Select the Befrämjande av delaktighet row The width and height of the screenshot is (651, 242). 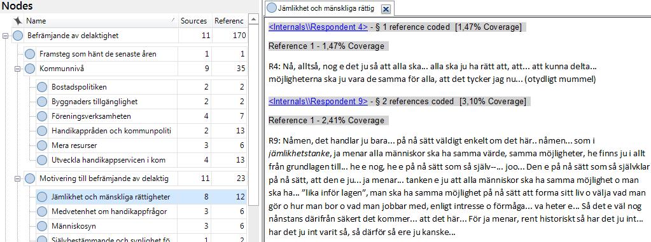tap(130, 36)
